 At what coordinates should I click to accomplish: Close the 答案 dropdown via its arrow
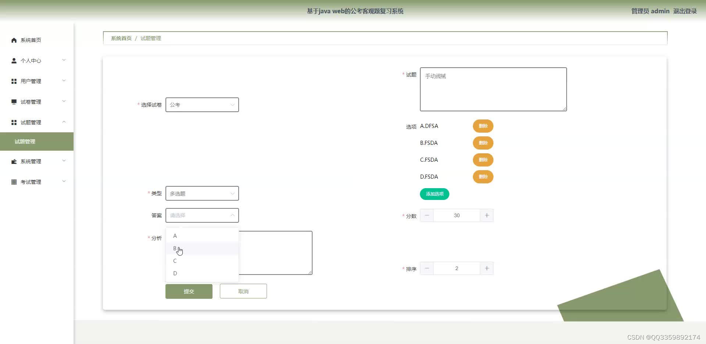pos(232,215)
